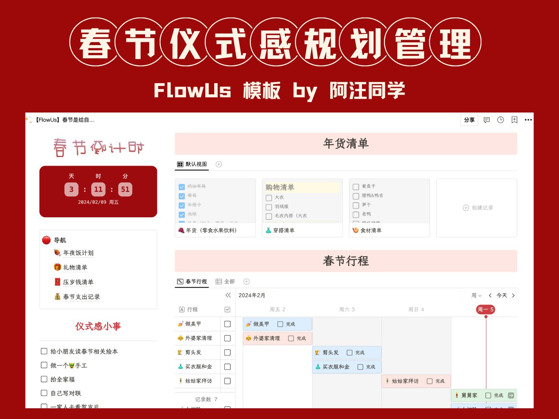Click 行程 column header
The image size is (559, 419).
pyautogui.click(x=189, y=309)
